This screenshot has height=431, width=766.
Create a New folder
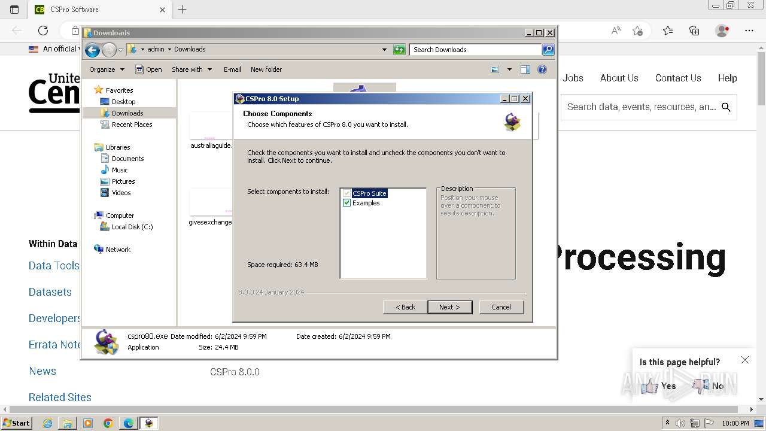pyautogui.click(x=266, y=69)
